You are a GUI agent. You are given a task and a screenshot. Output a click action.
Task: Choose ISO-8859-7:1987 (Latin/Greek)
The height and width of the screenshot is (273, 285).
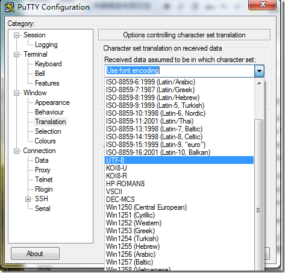[x=179, y=90]
